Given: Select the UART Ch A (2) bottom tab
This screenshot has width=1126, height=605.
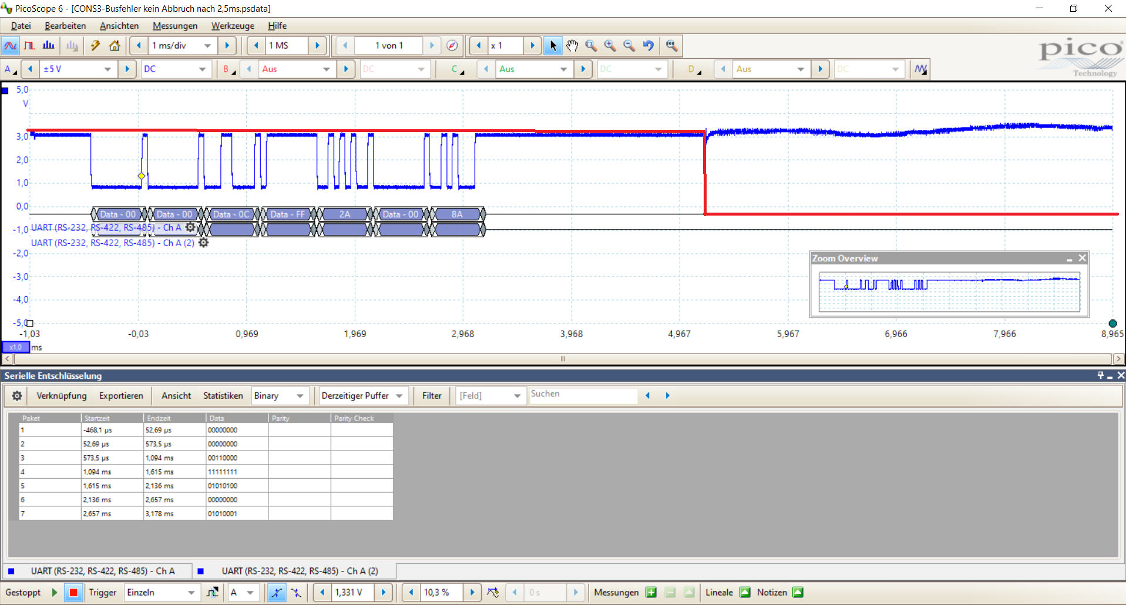Looking at the screenshot, I should [300, 570].
